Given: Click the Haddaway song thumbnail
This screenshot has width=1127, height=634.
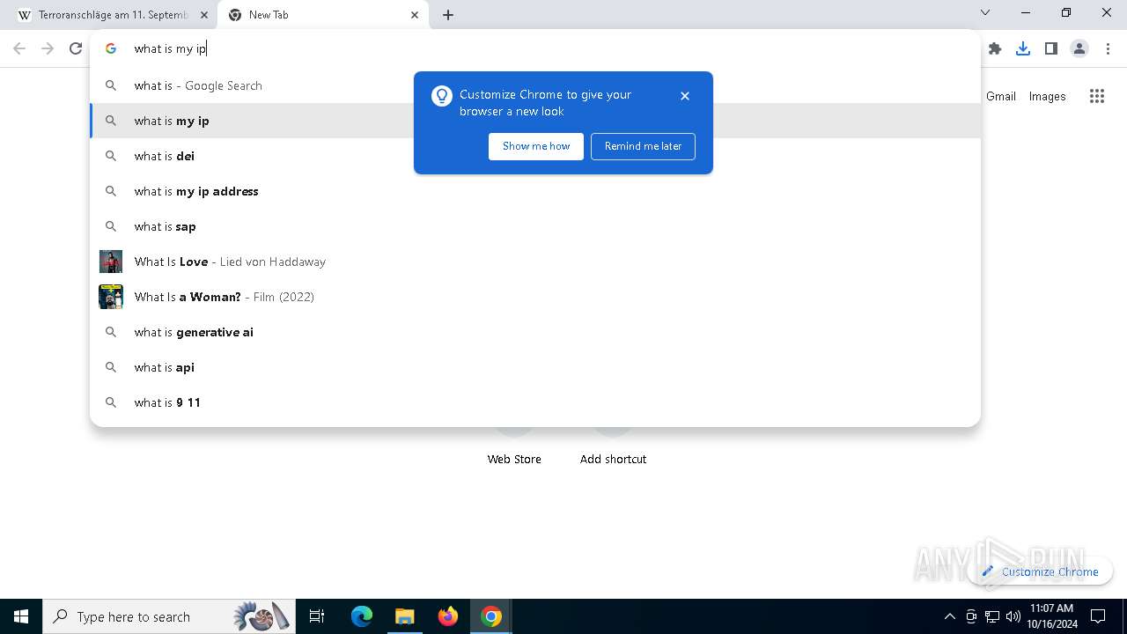Looking at the screenshot, I should click(x=111, y=262).
